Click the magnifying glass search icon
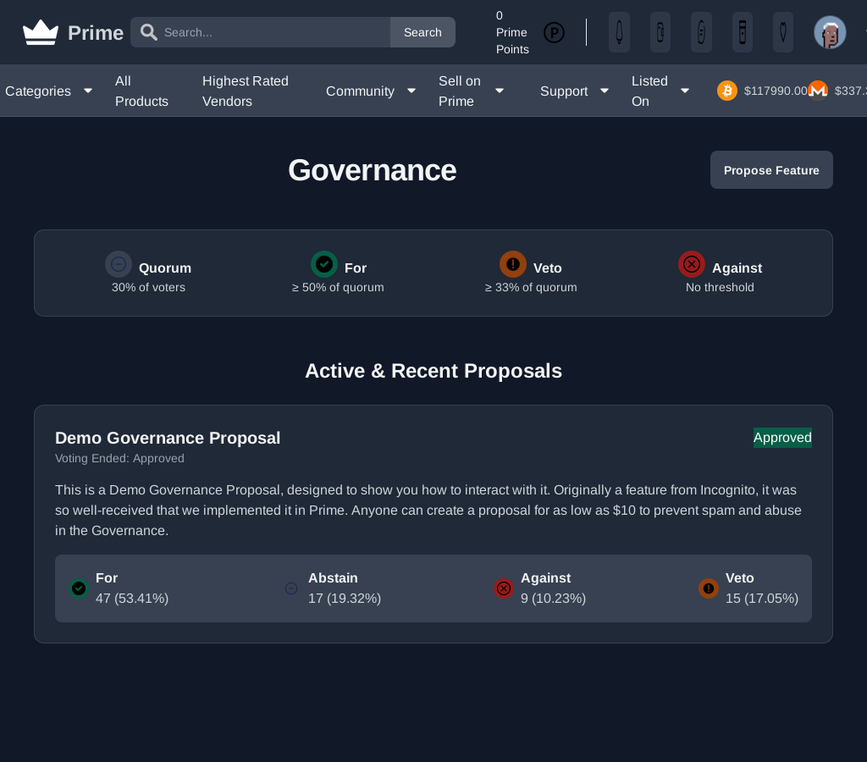Screen dimensions: 867x762 click(x=148, y=32)
